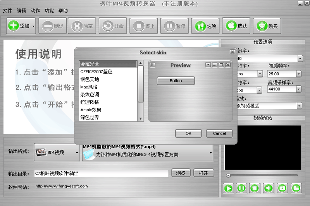Click the Delete (删除) toolbar button
Image resolution: width=310 pixels, height=206 pixels.
point(53,26)
